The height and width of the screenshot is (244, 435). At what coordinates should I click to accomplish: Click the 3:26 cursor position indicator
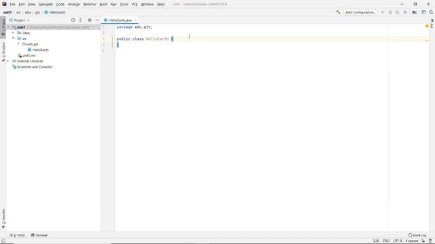coord(376,241)
